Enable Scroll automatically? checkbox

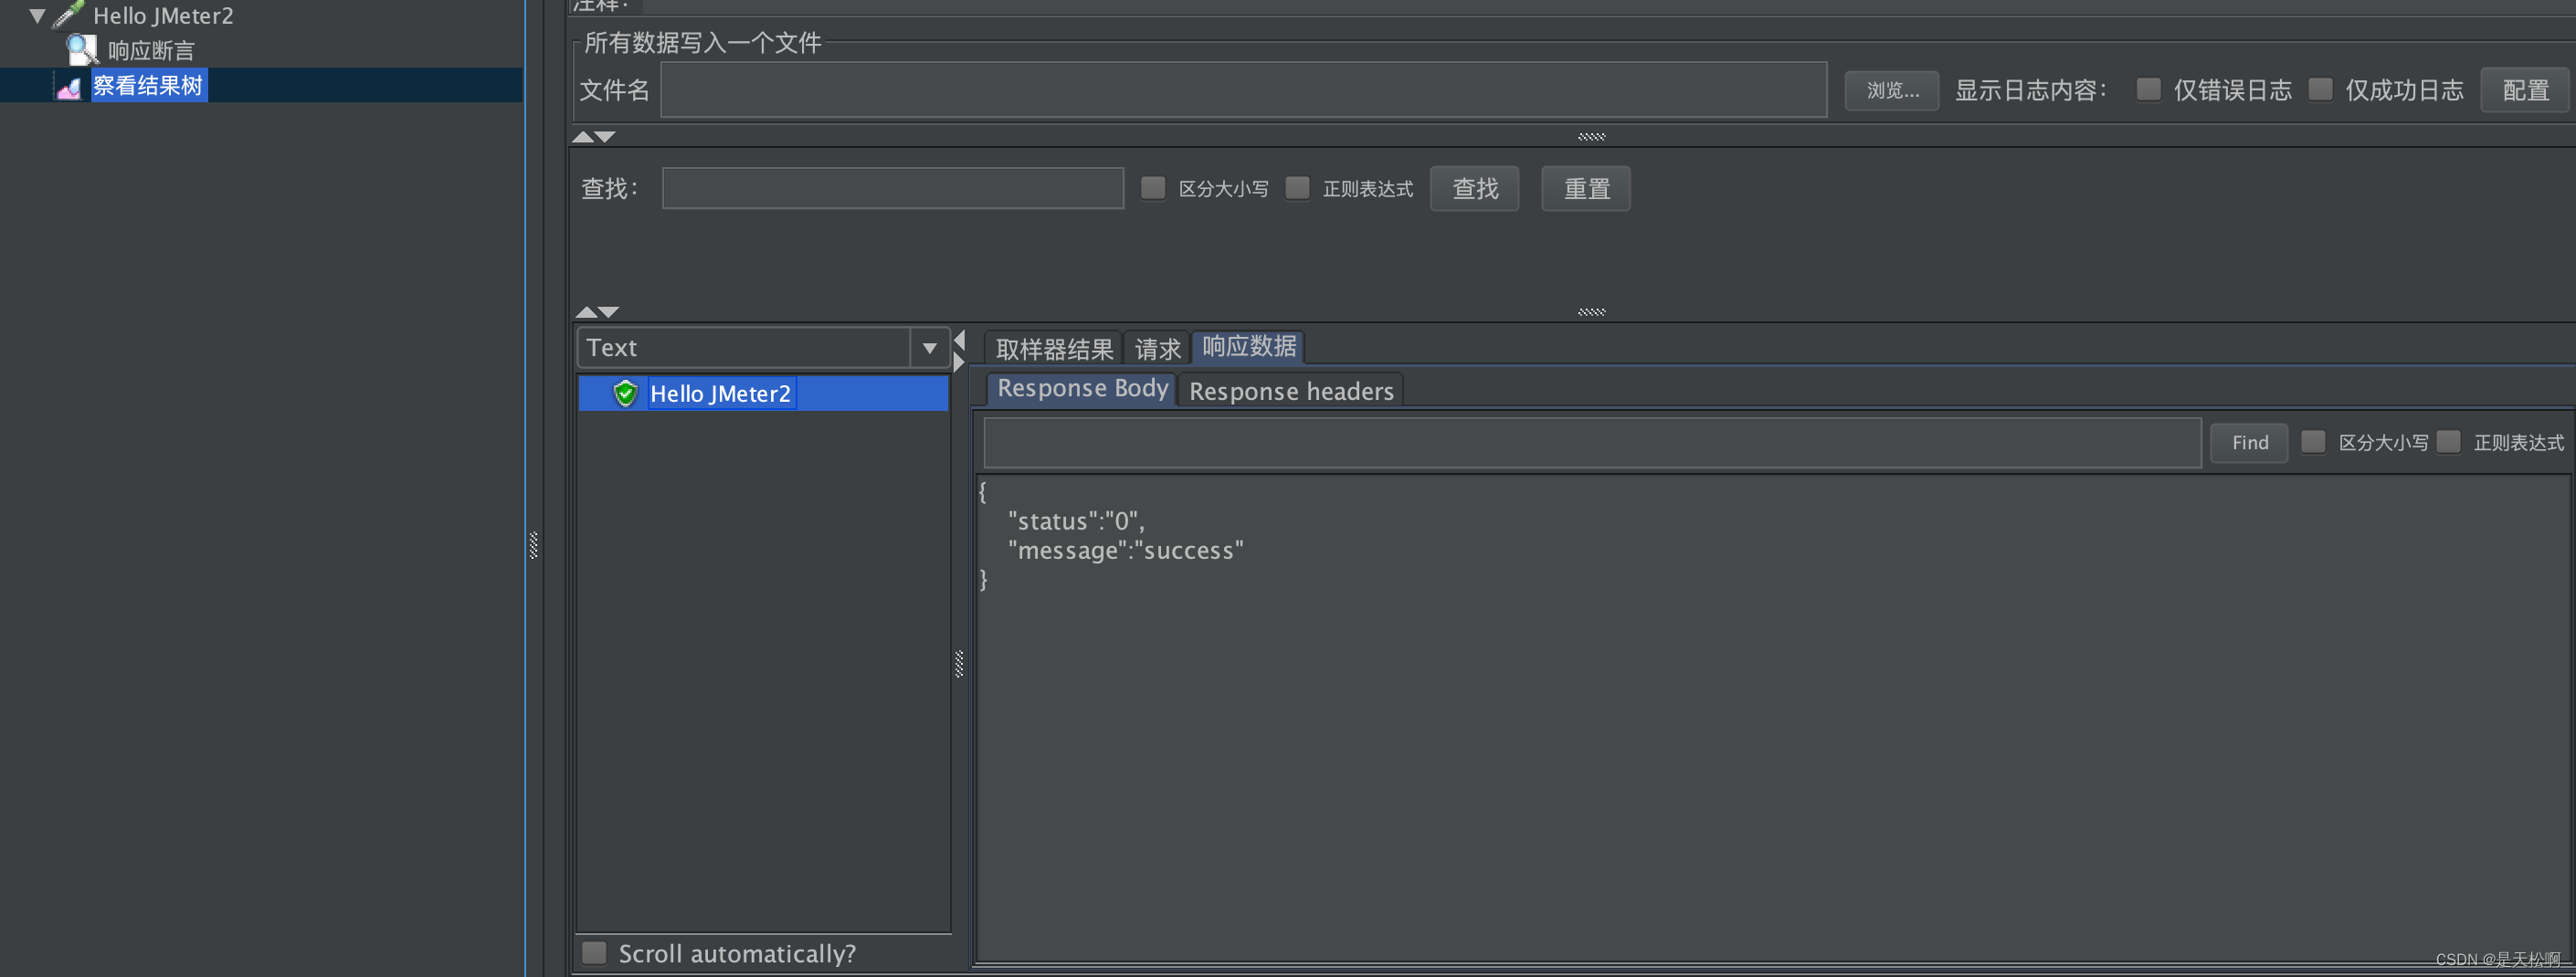tap(594, 952)
